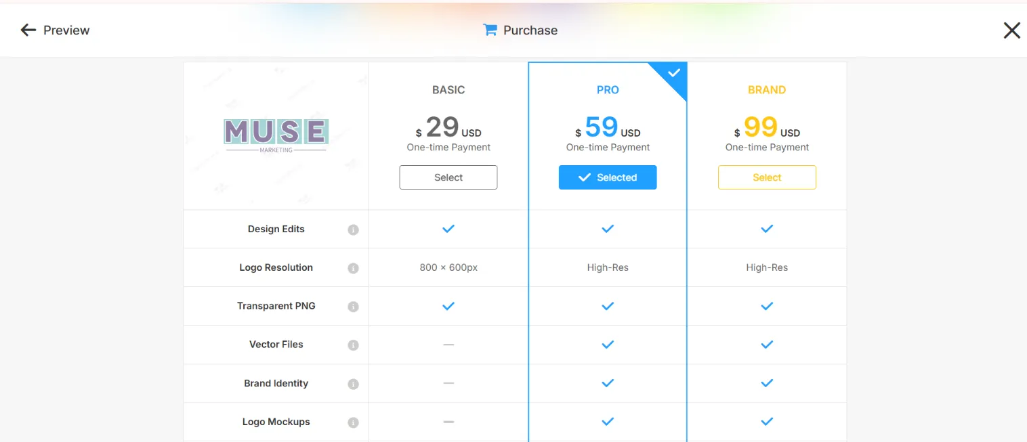Open info icon for Design Edits

[353, 229]
